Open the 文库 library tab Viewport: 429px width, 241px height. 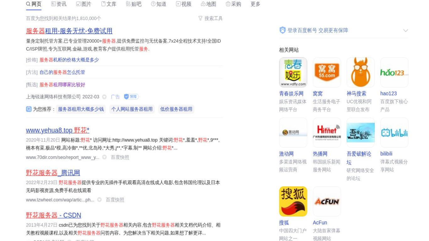click(x=109, y=4)
